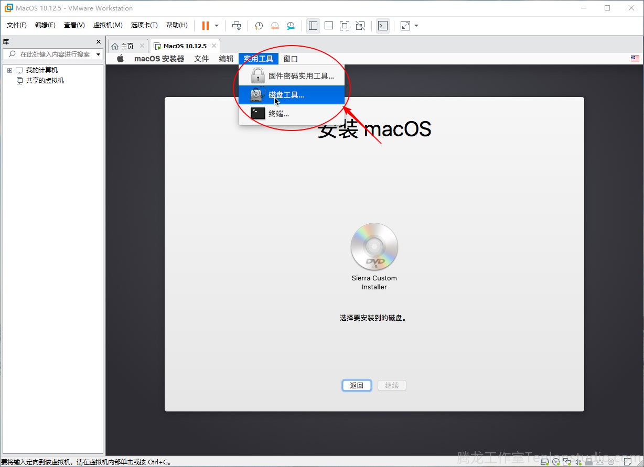Click the hard disk status bar icon
This screenshot has height=467, width=644.
[545, 462]
